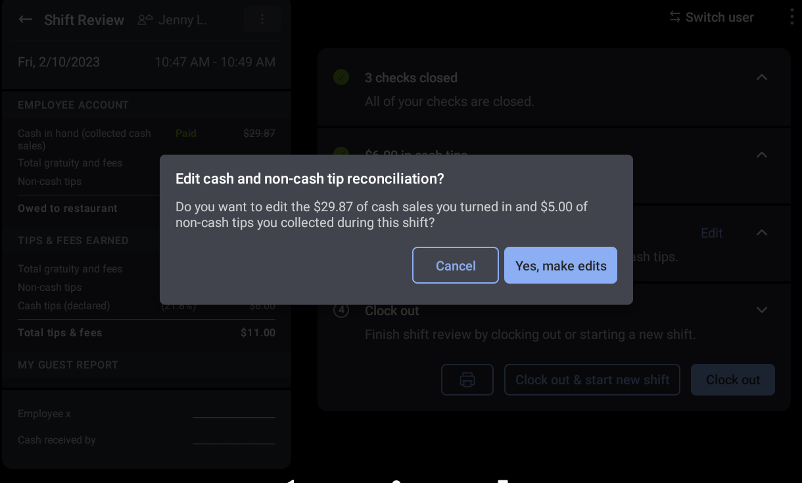Cancel the tip reconciliation dialog

tap(455, 265)
